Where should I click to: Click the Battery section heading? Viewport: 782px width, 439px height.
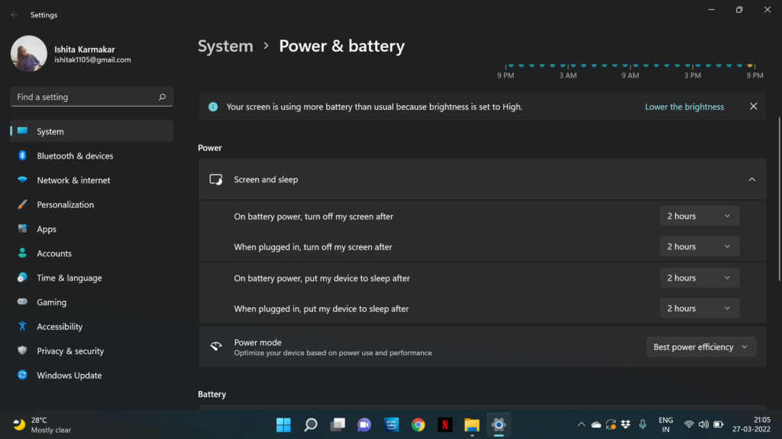[x=212, y=394]
